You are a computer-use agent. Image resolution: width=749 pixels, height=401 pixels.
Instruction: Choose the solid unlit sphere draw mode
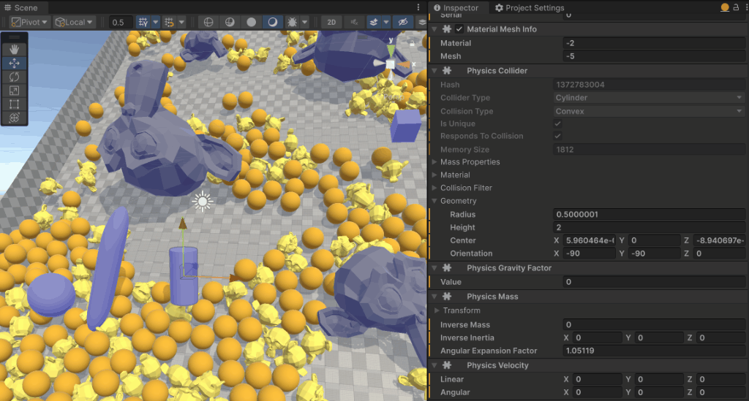pyautogui.click(x=252, y=22)
